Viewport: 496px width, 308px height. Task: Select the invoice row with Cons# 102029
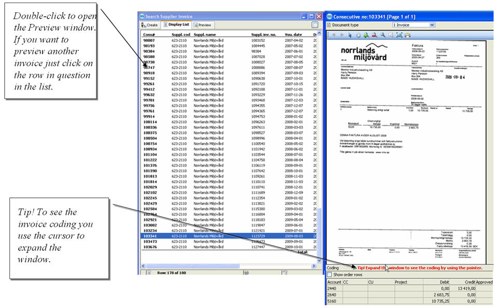[229, 187]
